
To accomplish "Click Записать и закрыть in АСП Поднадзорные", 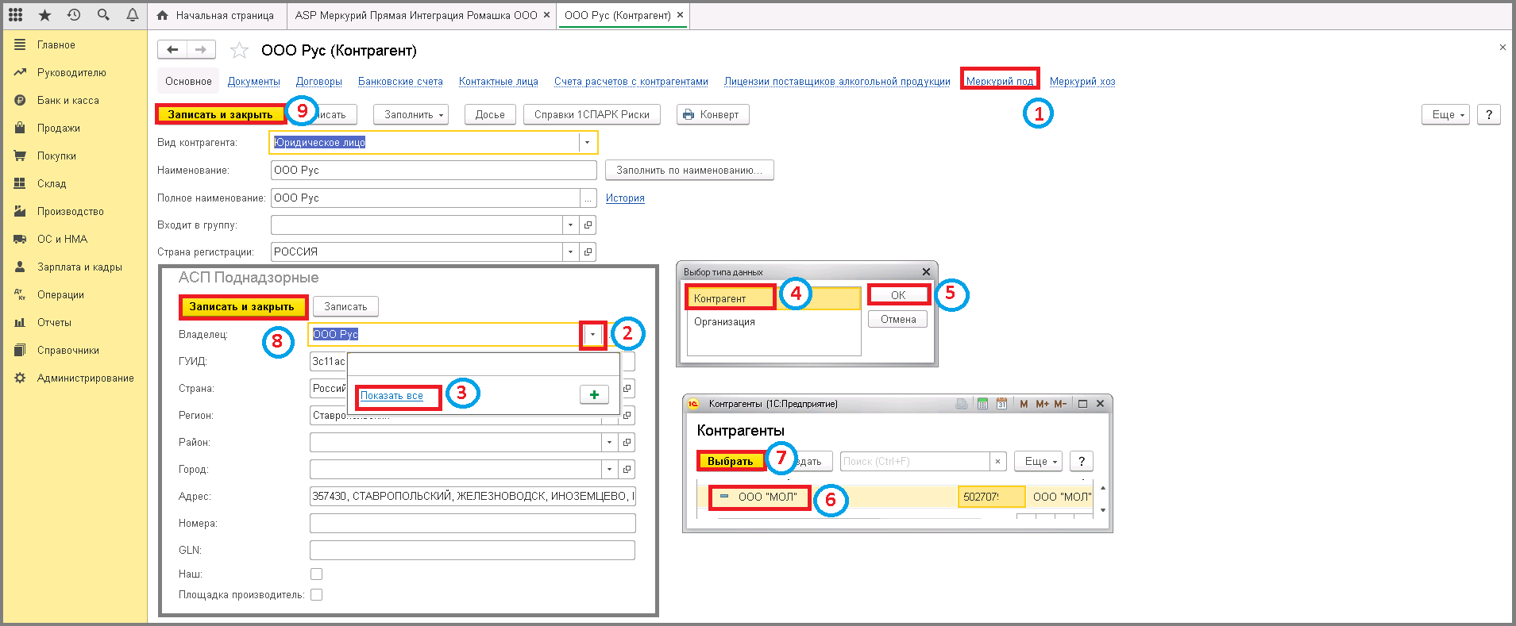I will [241, 306].
